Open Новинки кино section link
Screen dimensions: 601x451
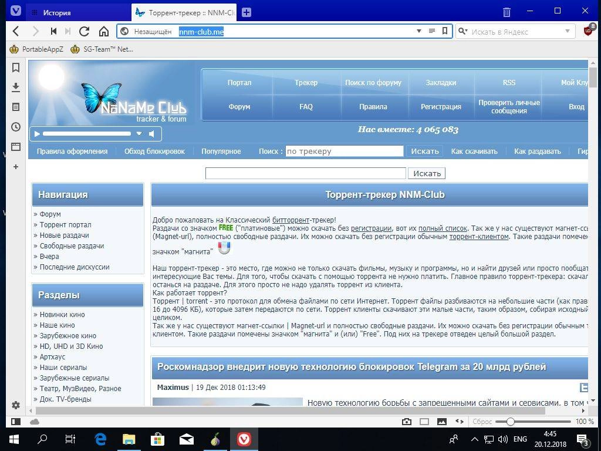(x=62, y=315)
